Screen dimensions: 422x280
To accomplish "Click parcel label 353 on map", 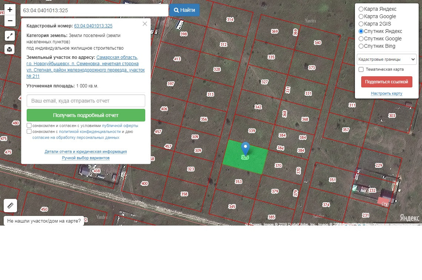I will (239, 181).
